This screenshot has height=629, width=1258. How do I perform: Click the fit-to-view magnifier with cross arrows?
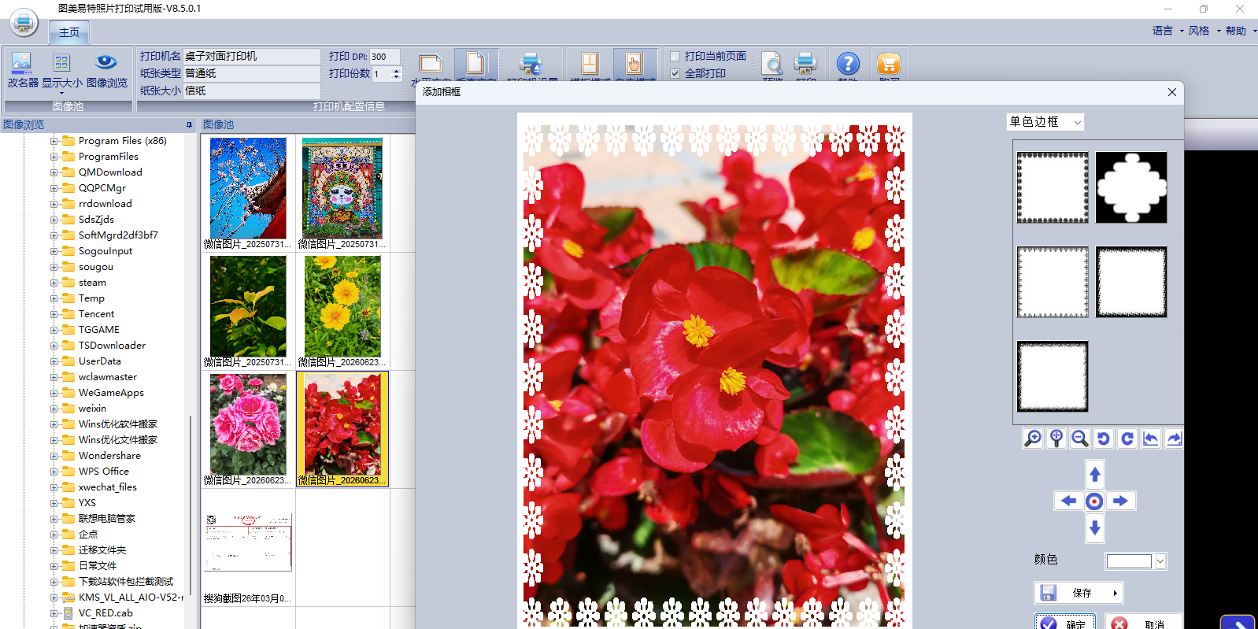coord(1056,438)
